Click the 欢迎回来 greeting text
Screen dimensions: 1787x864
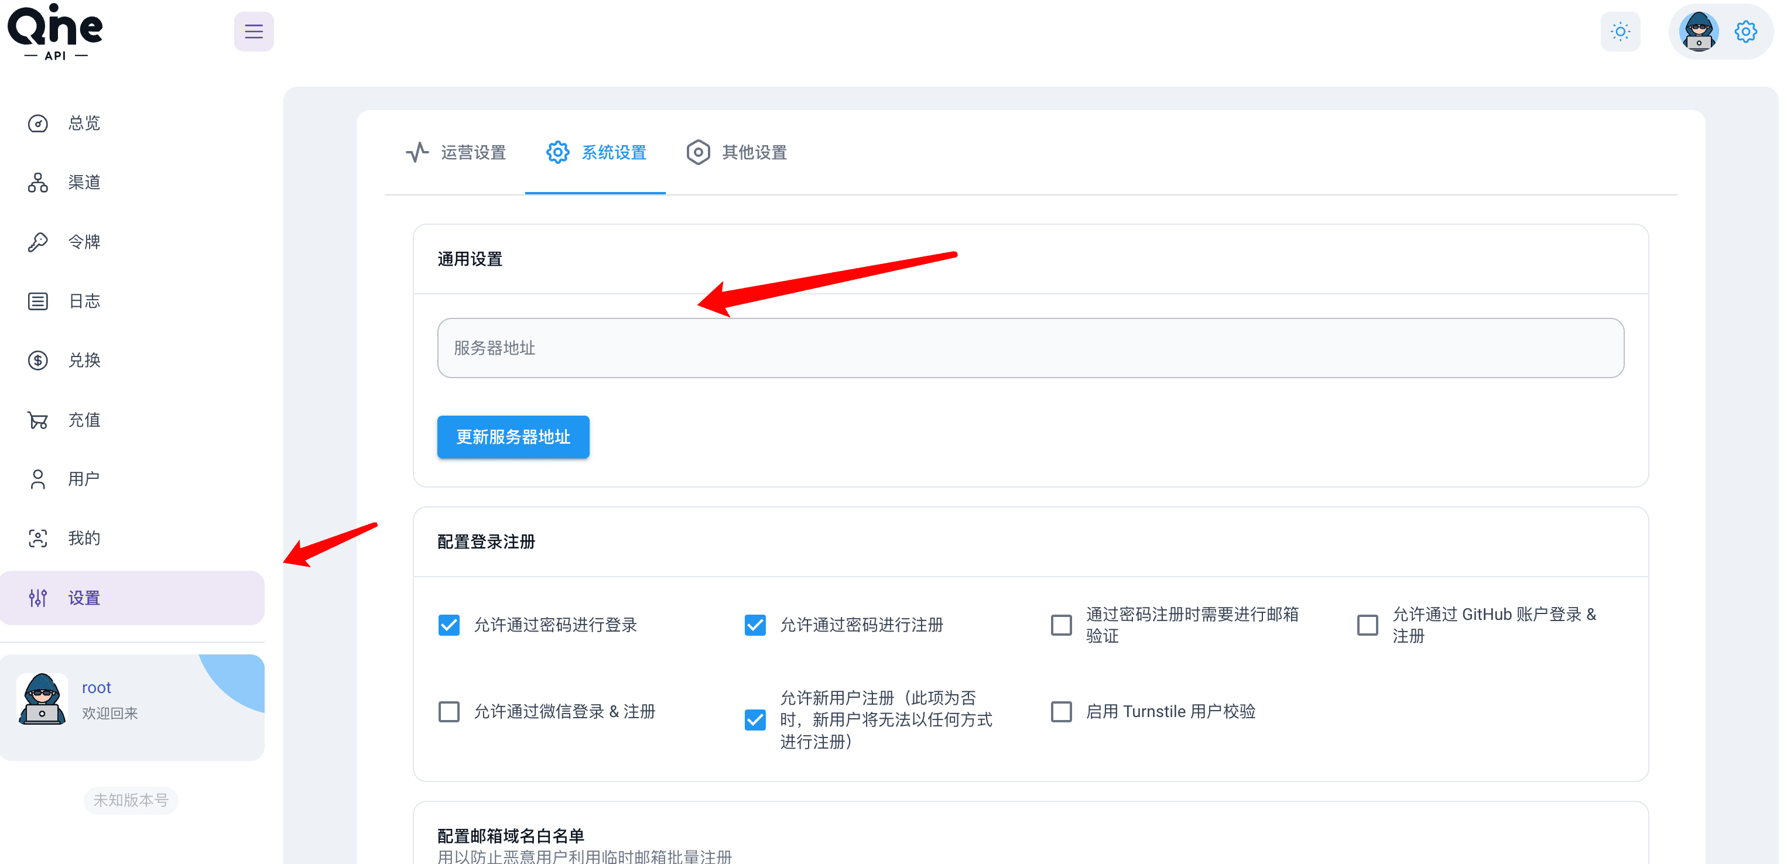coord(109,714)
